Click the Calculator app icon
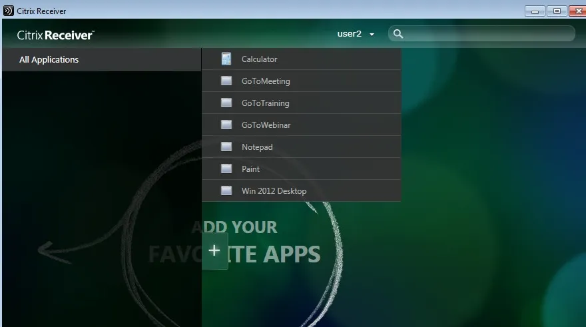This screenshot has width=586, height=327. pos(226,59)
